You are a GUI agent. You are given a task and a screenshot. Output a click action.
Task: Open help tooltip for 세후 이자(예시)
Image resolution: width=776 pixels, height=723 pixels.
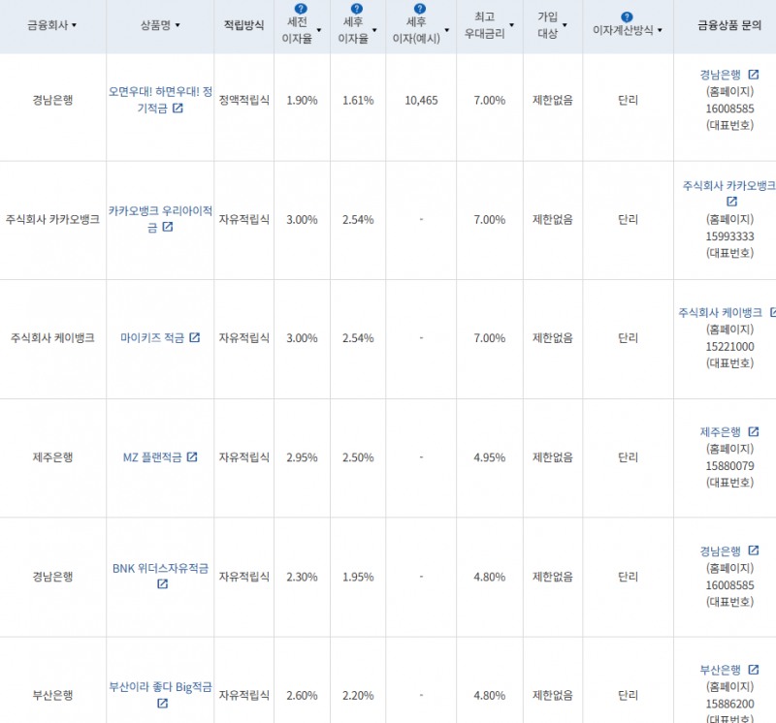420,9
